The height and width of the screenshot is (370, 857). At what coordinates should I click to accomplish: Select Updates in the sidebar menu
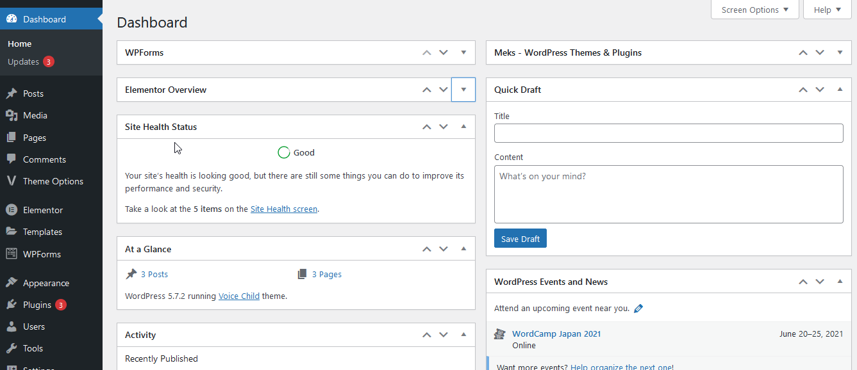click(24, 61)
